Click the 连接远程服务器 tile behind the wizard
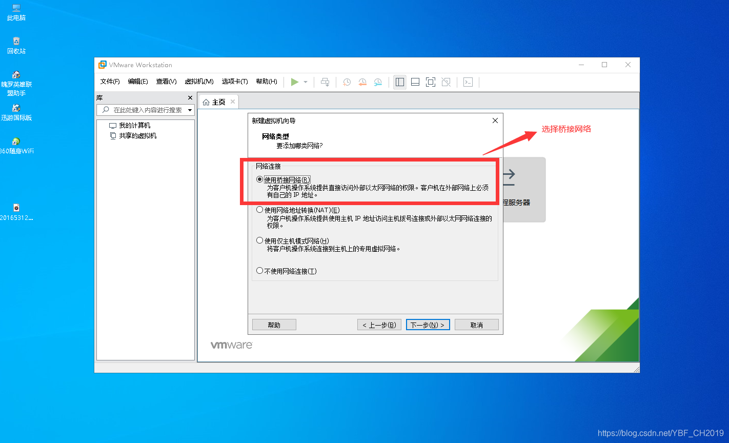Image resolution: width=729 pixels, height=443 pixels. pos(524,190)
